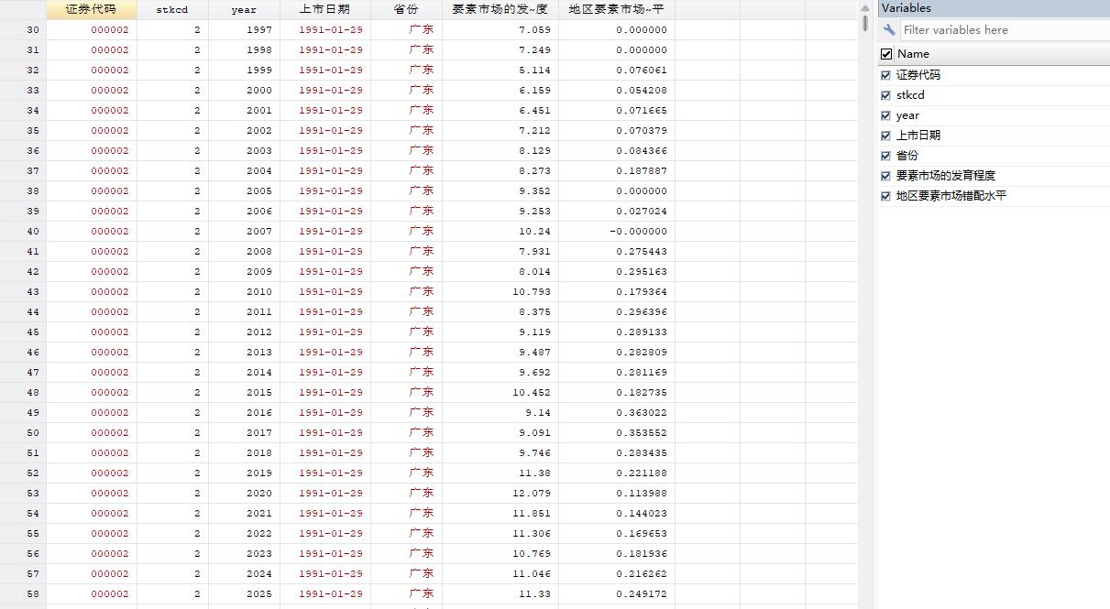Viewport: 1110px width, 609px height.
Task: Click the 广东 cell in row 50
Action: [x=406, y=432]
